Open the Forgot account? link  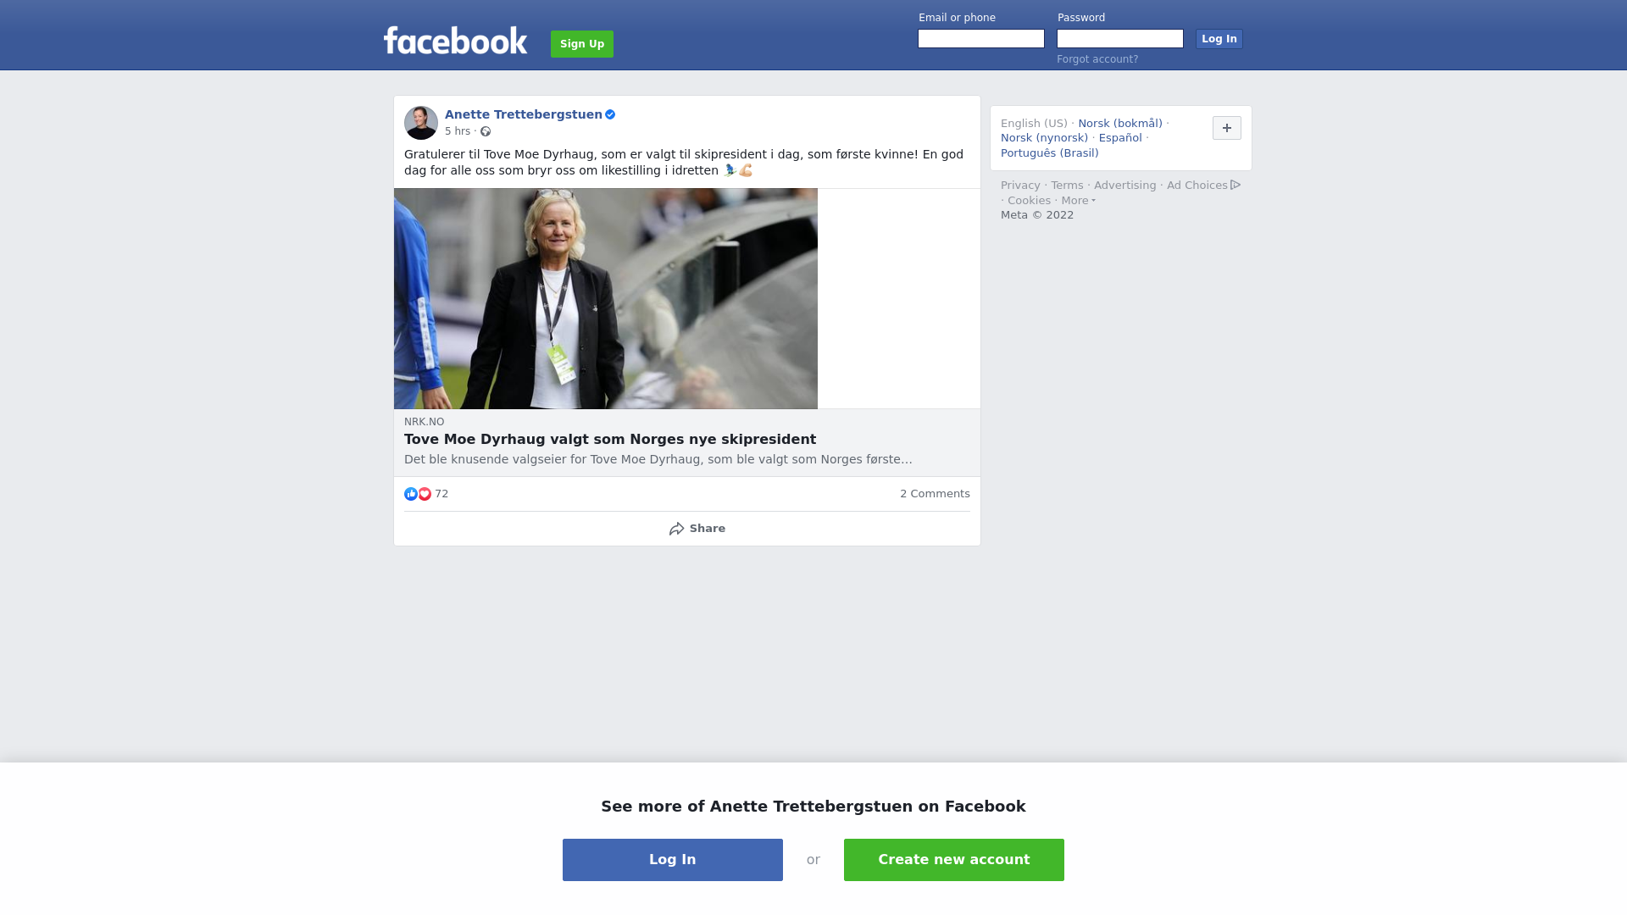coord(1097,59)
